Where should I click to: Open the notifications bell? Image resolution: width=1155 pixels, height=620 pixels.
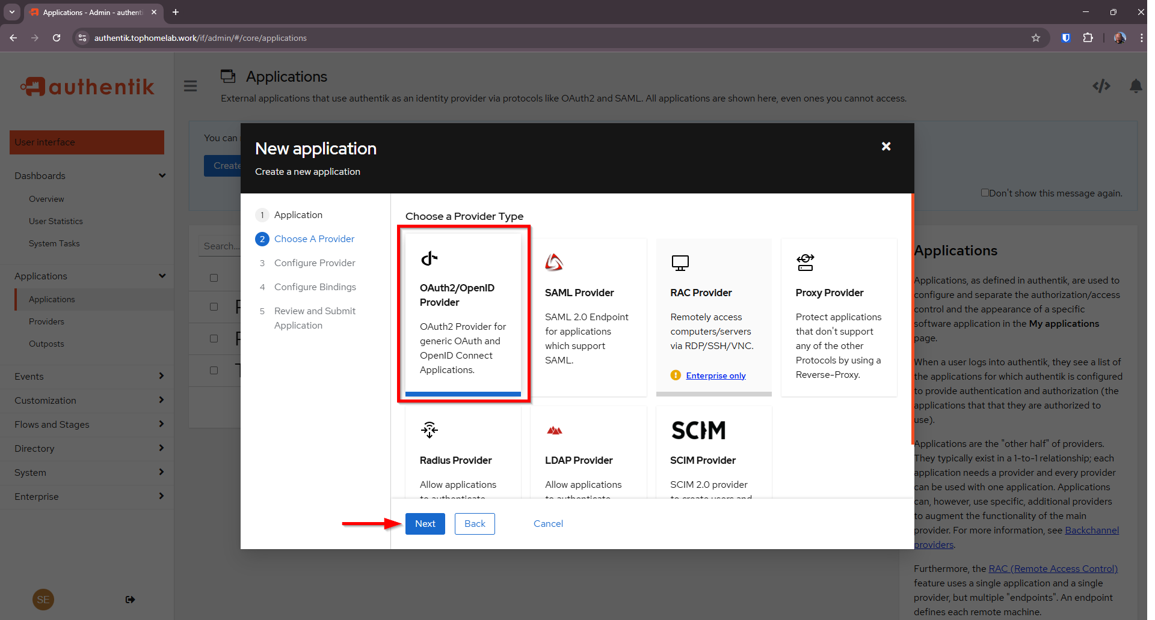[x=1135, y=87]
